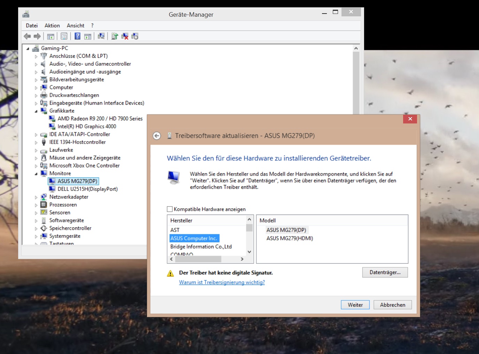The height and width of the screenshot is (354, 479).
Task: Collapse the Gaming-PC root node
Action: (28, 49)
